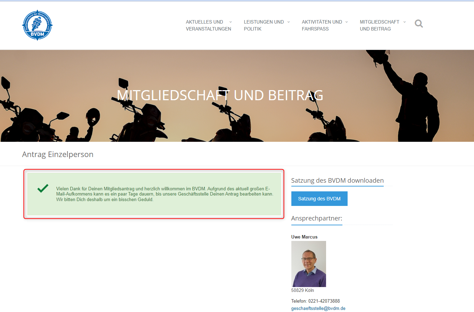Open Aktivitäten und Fahrspass menu
474x312 pixels.
(322, 25)
